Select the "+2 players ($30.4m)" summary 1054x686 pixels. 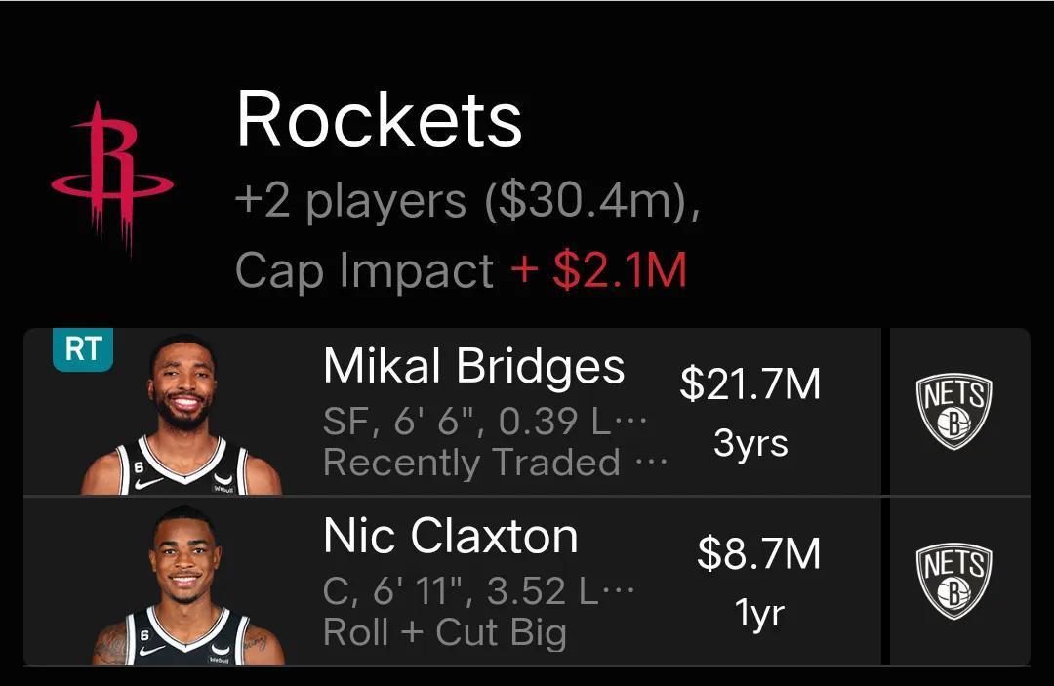coord(466,202)
